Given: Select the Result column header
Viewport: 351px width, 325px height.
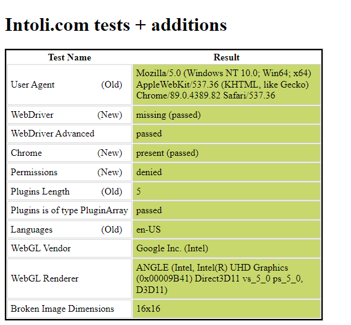Looking at the screenshot, I should [x=227, y=57].
